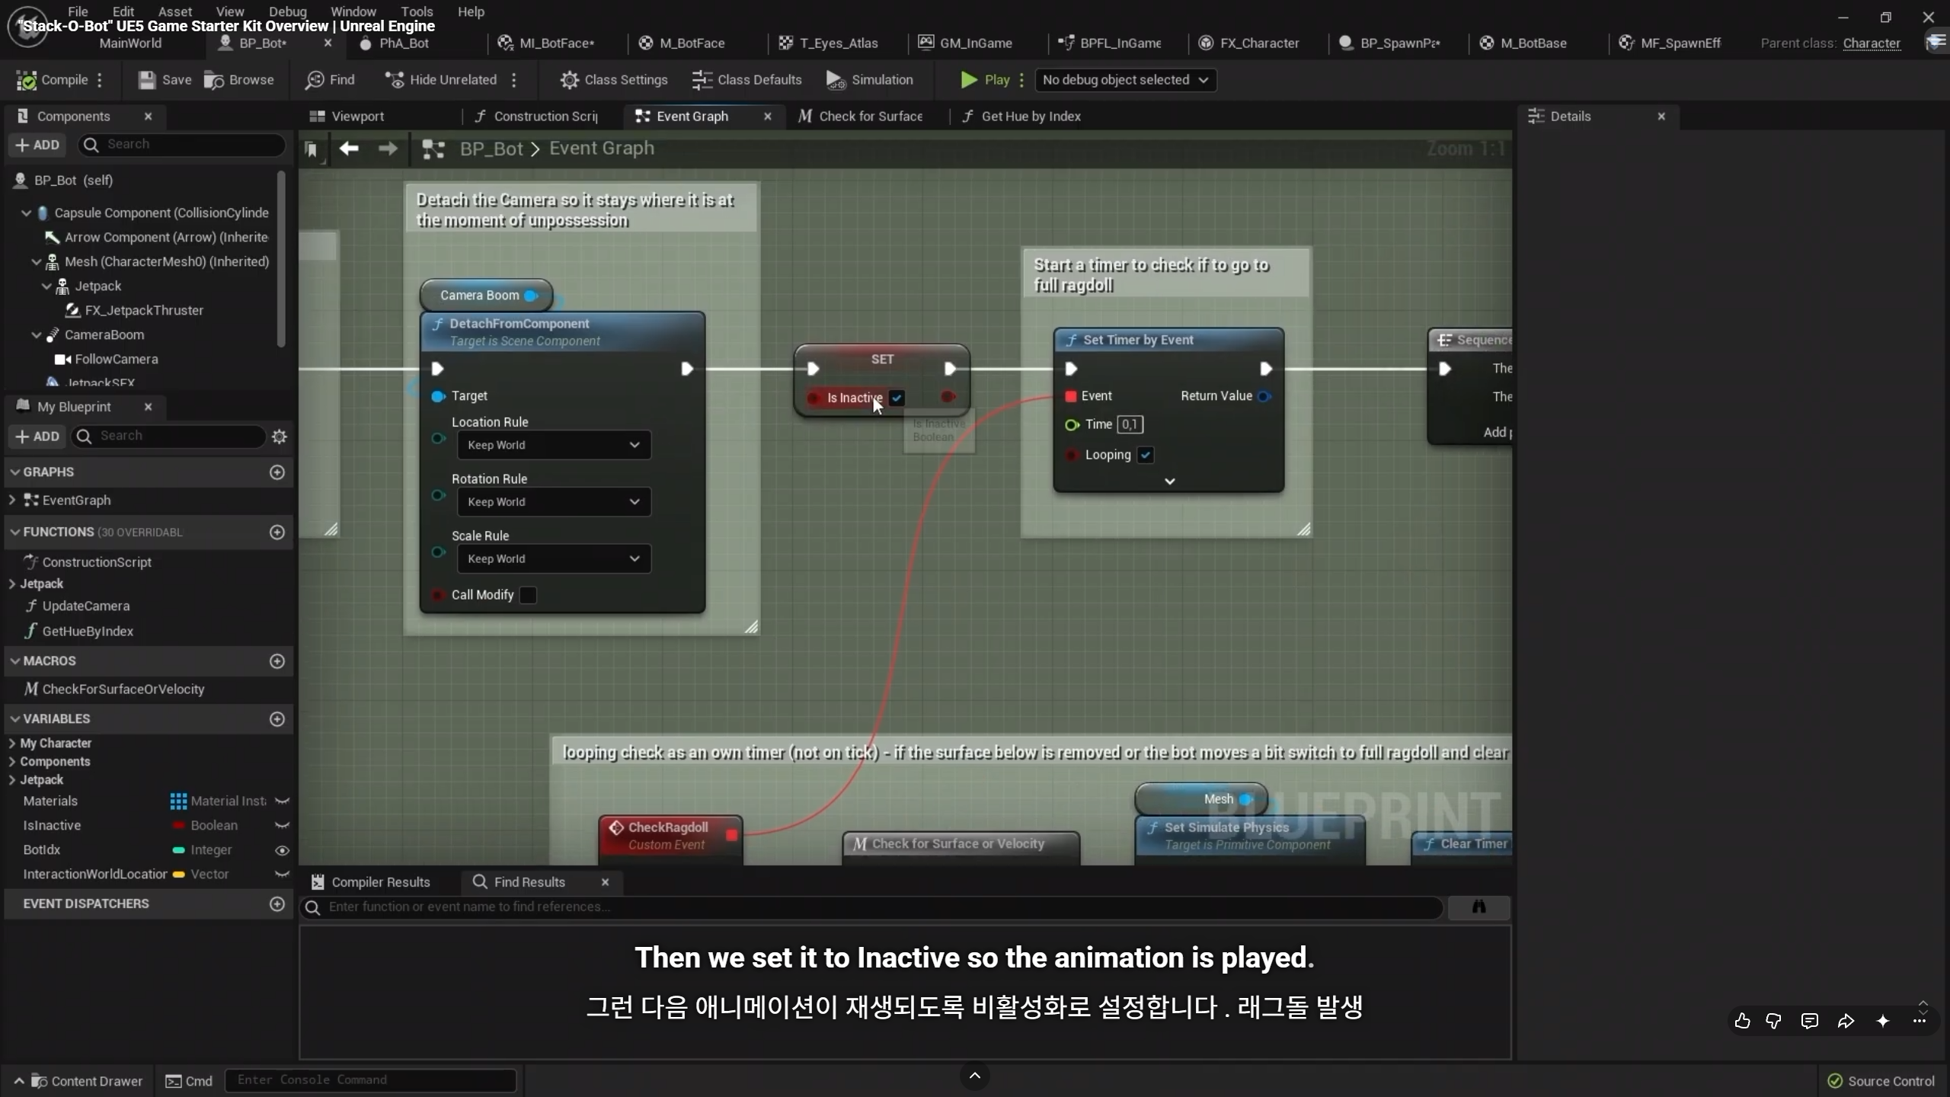
Task: Start Simulation mode
Action: 869,80
